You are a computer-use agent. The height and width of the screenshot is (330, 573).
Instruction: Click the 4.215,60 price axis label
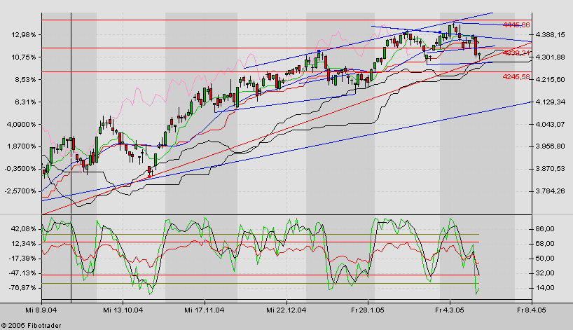pyautogui.click(x=550, y=79)
